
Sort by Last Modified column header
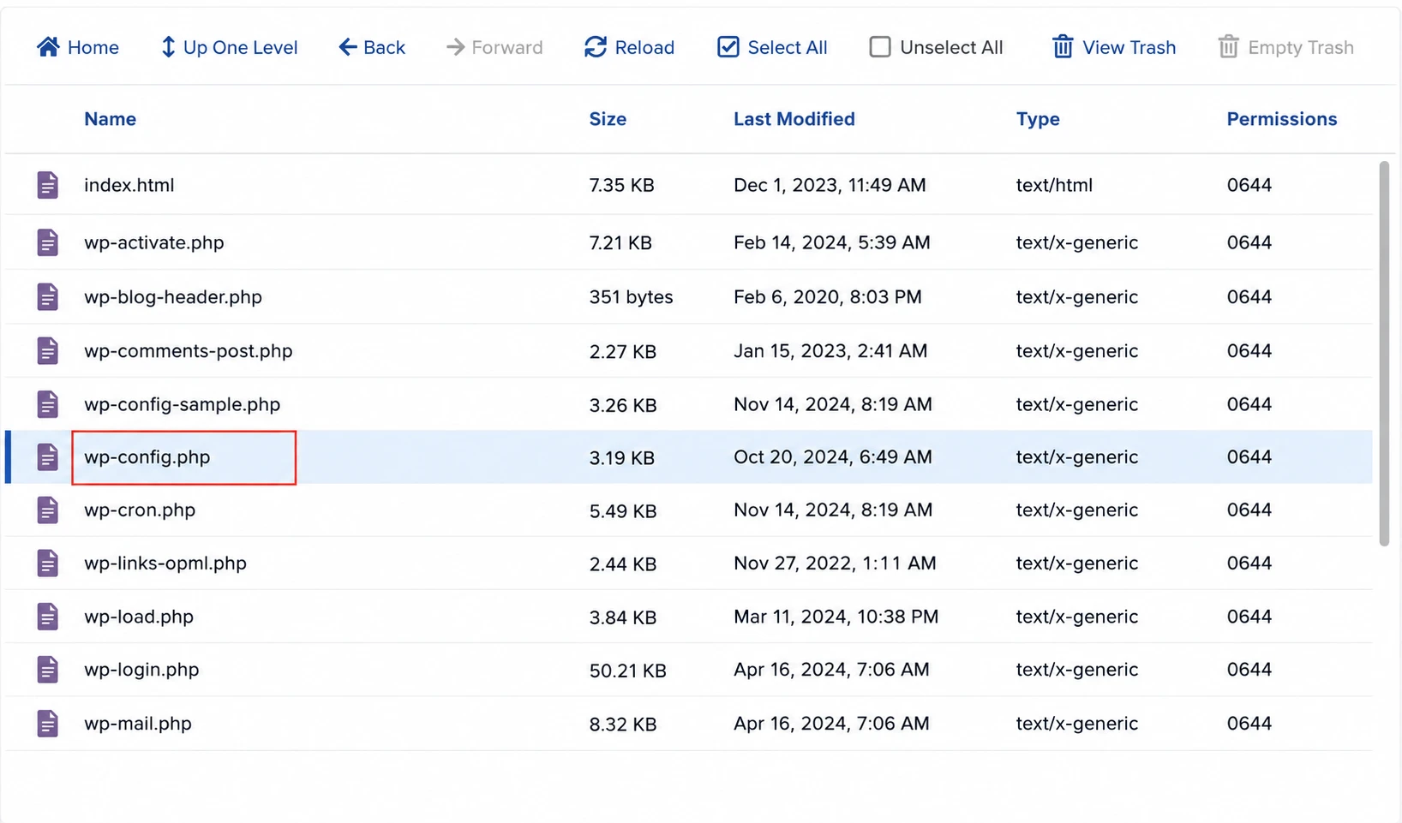click(794, 119)
